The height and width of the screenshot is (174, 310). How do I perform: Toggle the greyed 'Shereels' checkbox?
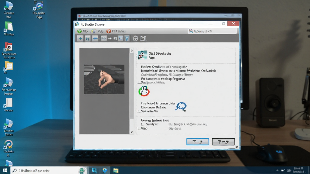pos(167,128)
